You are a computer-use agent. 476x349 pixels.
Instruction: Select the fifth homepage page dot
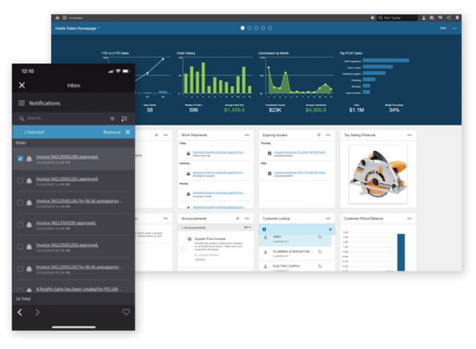coord(270,28)
